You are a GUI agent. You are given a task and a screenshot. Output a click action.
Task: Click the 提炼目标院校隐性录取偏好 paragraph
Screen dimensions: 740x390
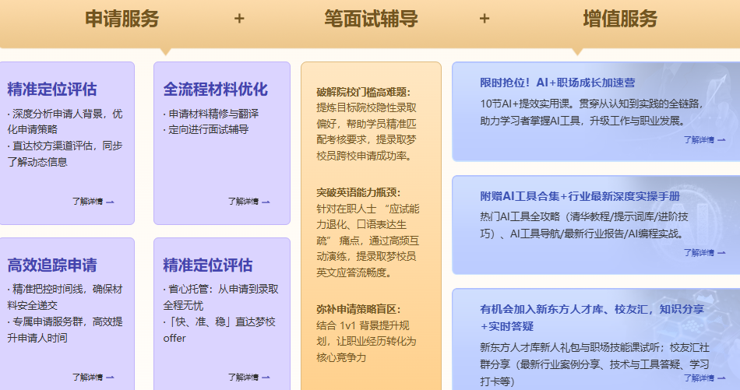point(366,132)
